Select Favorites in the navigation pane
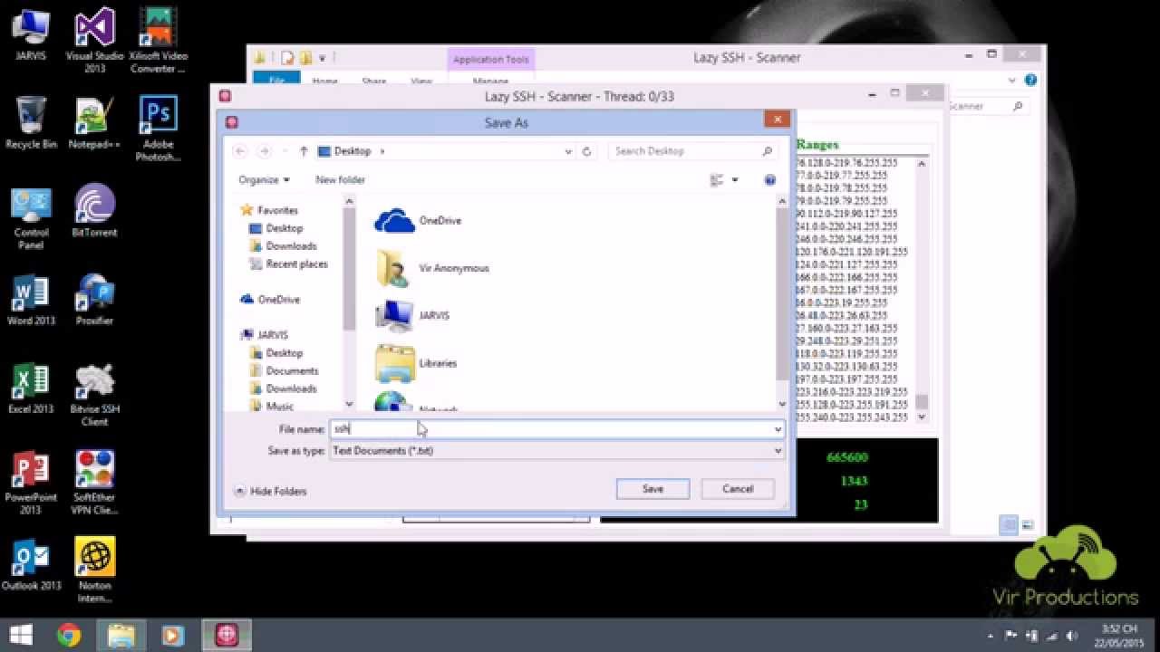The width and height of the screenshot is (1160, 652). coord(269,210)
